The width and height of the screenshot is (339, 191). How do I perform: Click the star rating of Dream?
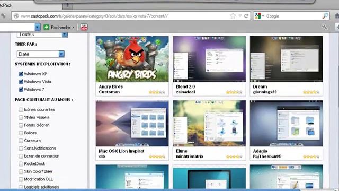click(x=311, y=92)
